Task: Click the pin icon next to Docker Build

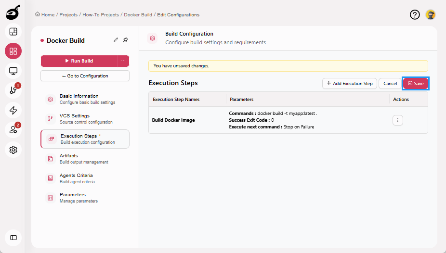Action: pos(125,40)
